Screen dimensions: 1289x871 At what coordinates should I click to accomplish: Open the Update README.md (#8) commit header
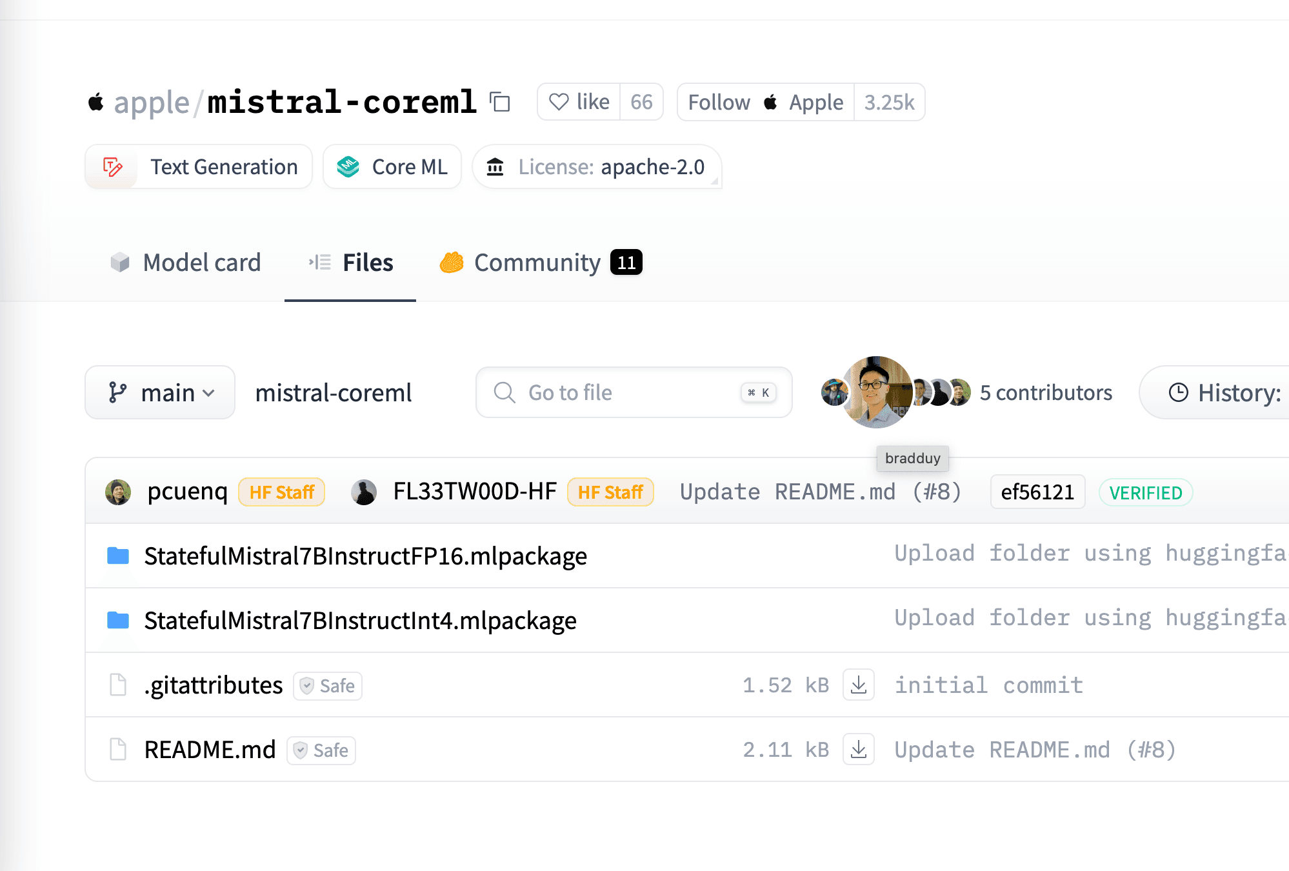821,492
